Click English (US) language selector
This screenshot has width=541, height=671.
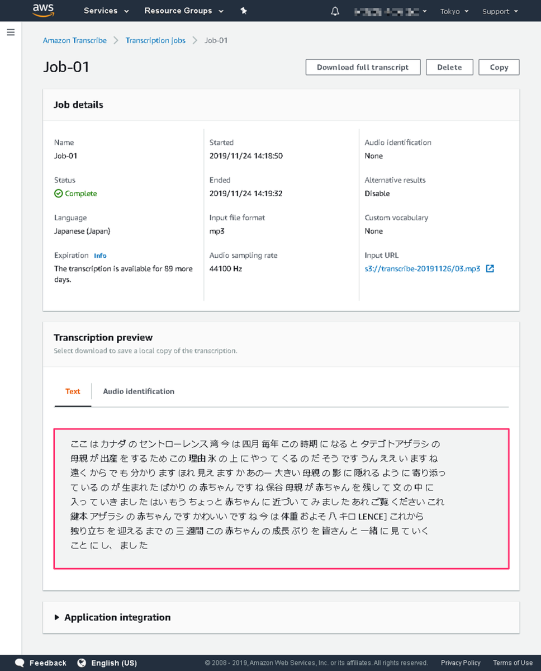(114, 663)
